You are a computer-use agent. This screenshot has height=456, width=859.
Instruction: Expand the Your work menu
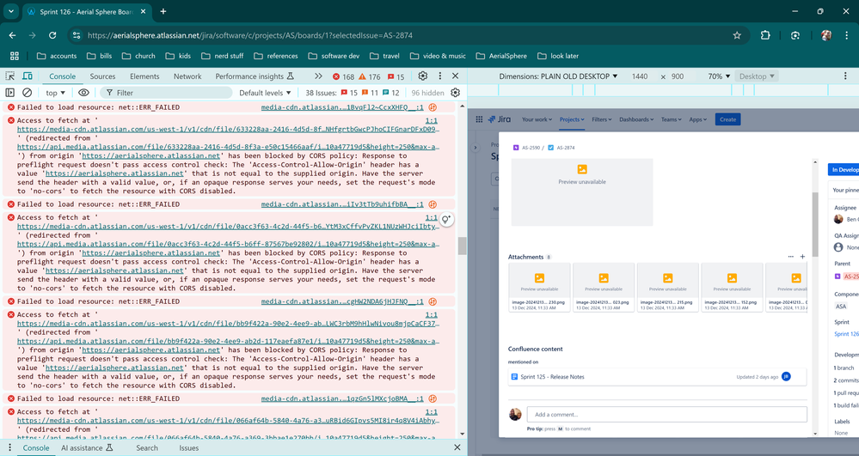[537, 119]
